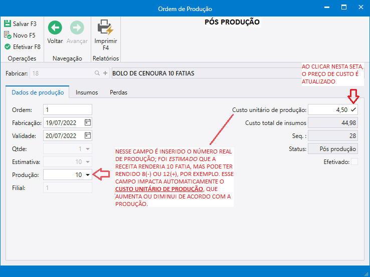Toggle the Efetivado checkbox
This screenshot has width=370, height=277.
pos(354,161)
